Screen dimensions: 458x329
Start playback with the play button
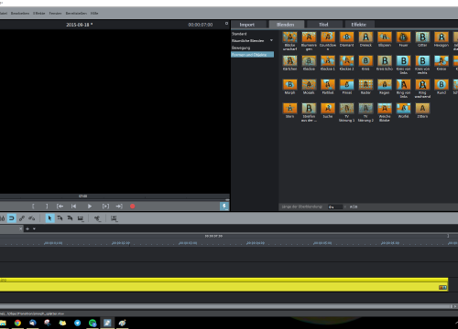click(90, 207)
